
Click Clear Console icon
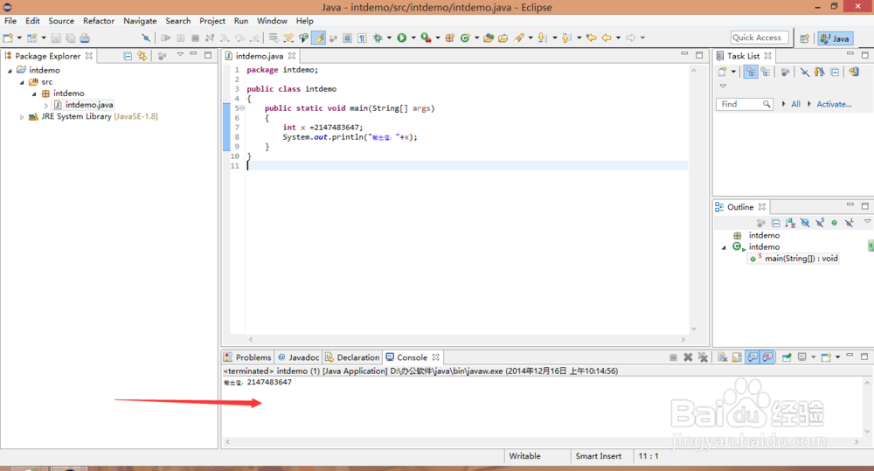(723, 357)
